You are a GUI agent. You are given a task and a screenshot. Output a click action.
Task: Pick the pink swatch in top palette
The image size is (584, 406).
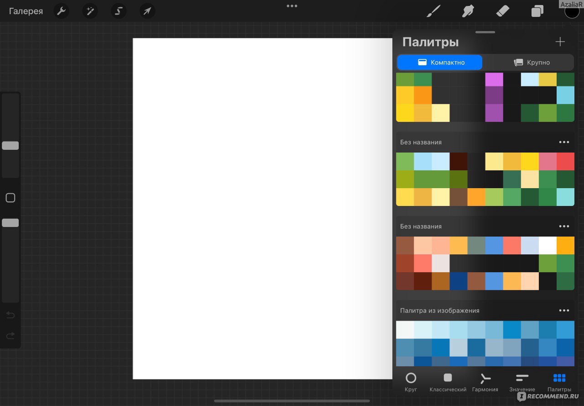494,79
